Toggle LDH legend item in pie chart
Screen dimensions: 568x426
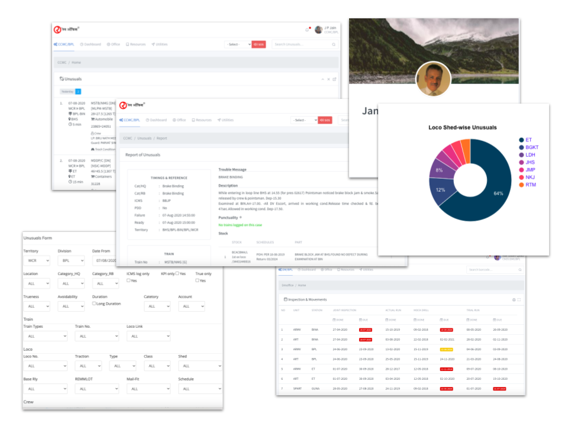(x=527, y=154)
